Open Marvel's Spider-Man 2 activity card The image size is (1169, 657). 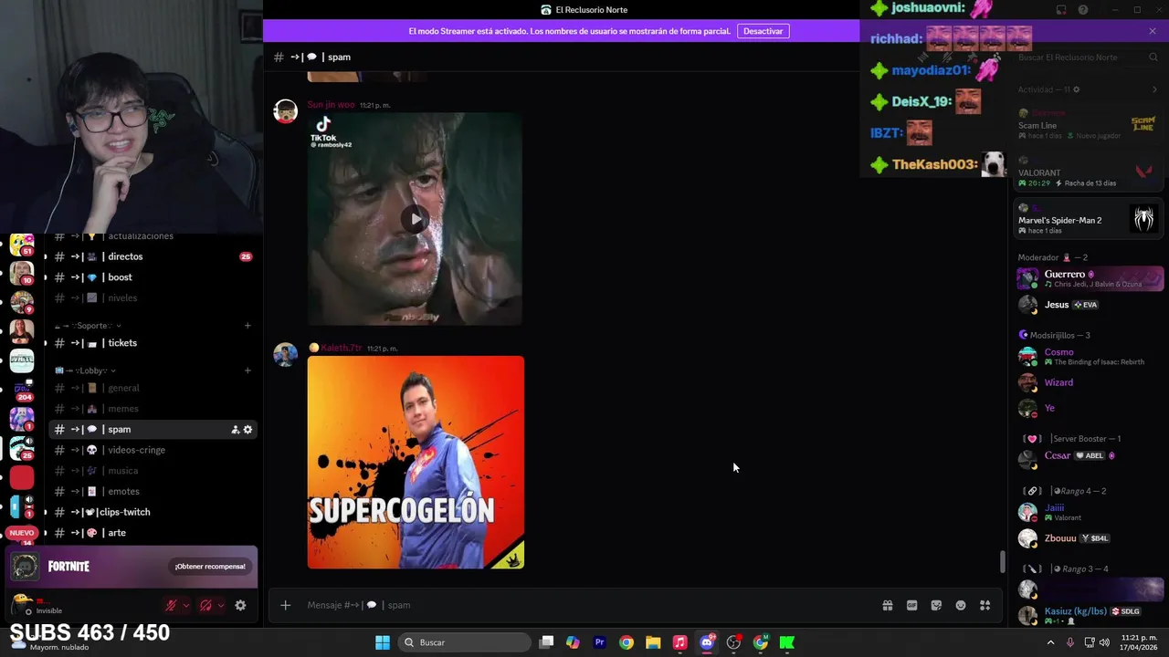(x=1088, y=220)
